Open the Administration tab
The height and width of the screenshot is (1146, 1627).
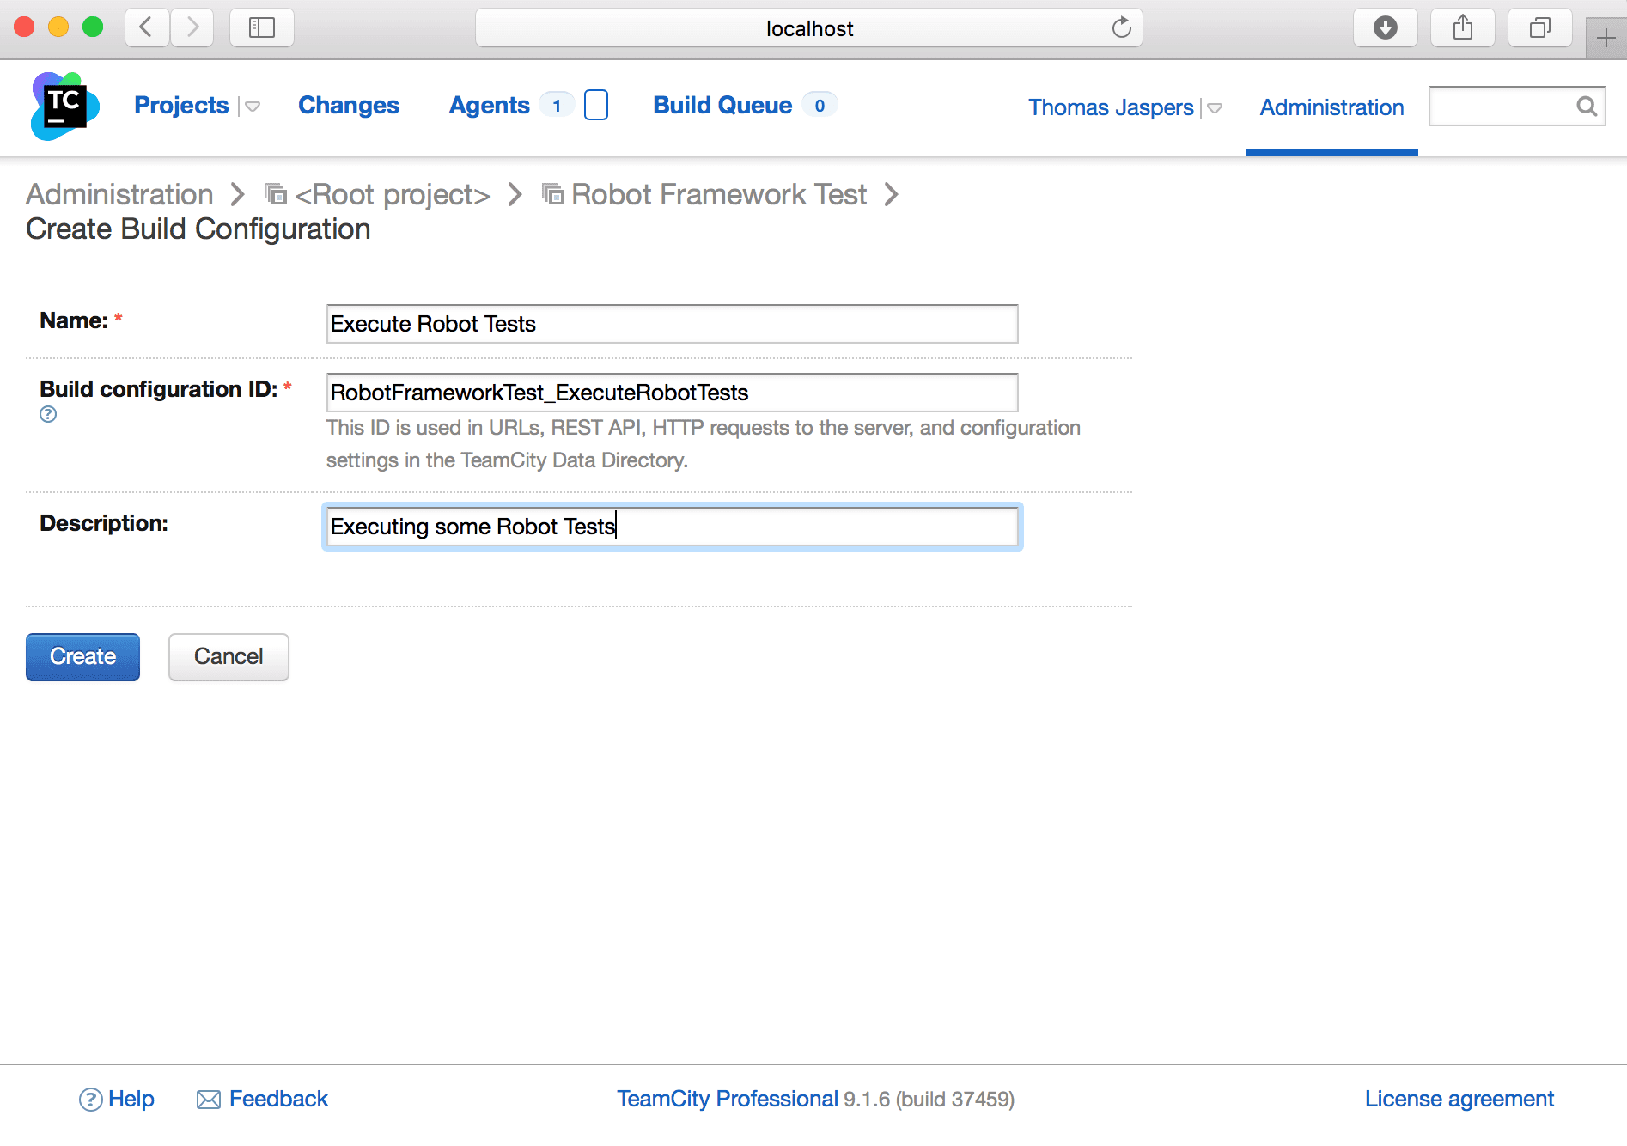pos(1331,107)
